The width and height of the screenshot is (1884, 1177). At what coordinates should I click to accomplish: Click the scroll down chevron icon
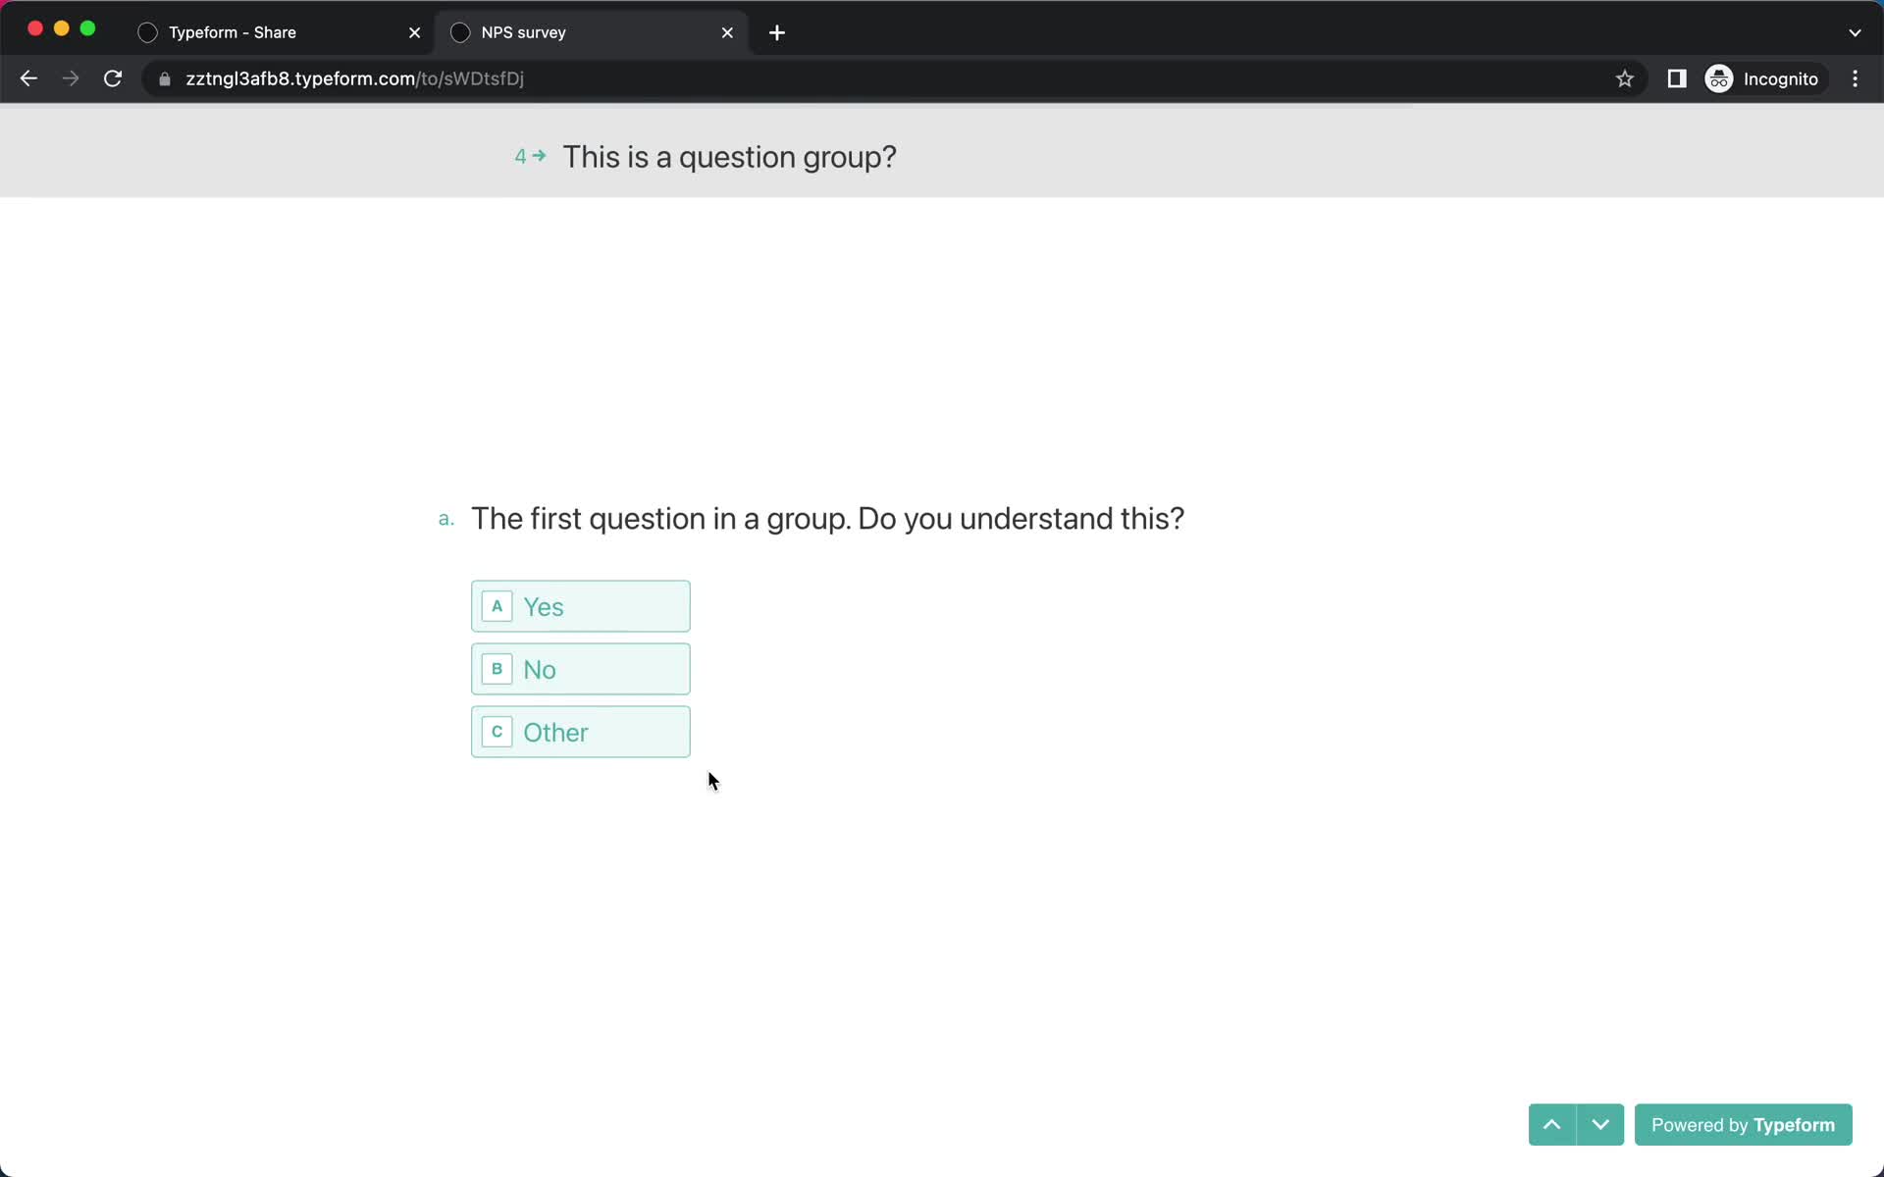(1600, 1124)
